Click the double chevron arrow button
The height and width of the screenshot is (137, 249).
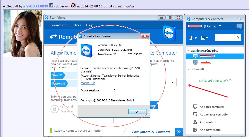pyautogui.click(x=179, y=132)
